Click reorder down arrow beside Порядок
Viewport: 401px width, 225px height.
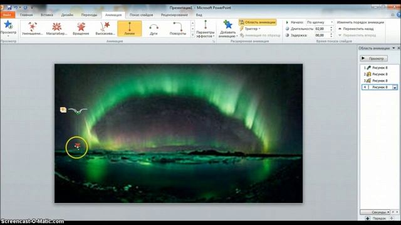(x=392, y=218)
